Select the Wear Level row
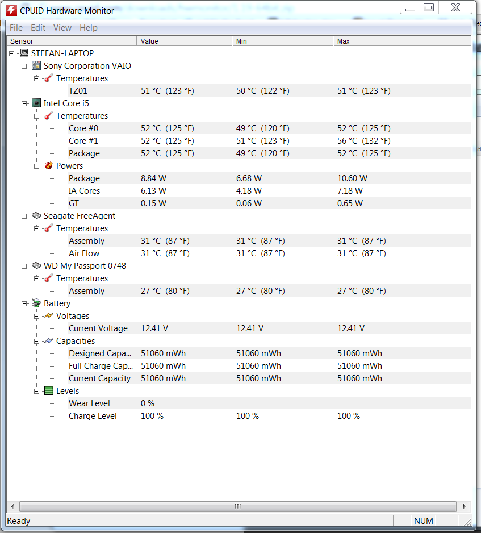This screenshot has height=533, width=481. [x=269, y=403]
